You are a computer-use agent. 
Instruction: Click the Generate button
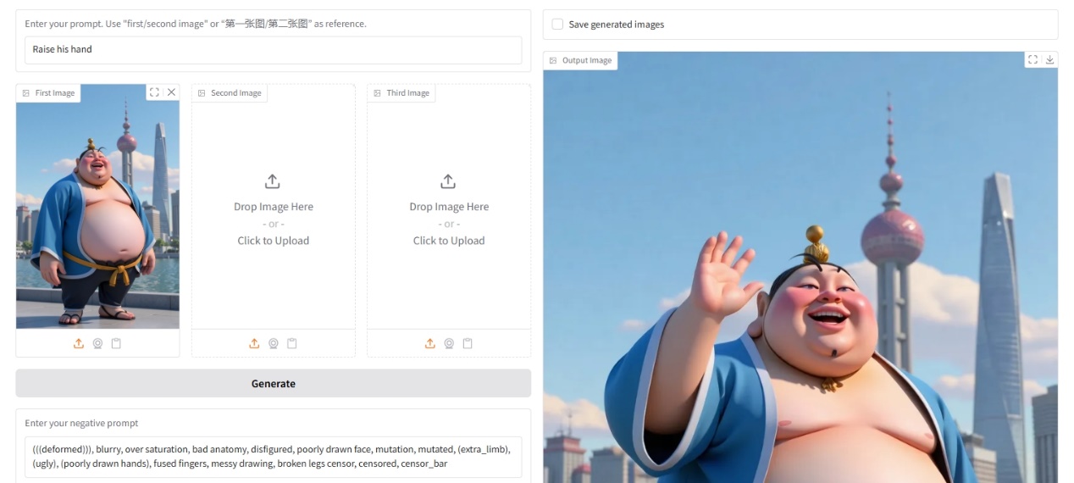pos(273,383)
